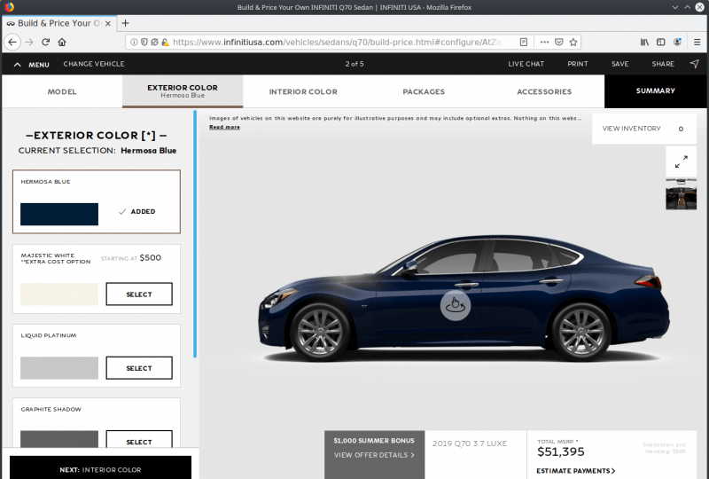Click CHANGE VEHICLE in top bar
The height and width of the screenshot is (479, 709).
pyautogui.click(x=94, y=64)
